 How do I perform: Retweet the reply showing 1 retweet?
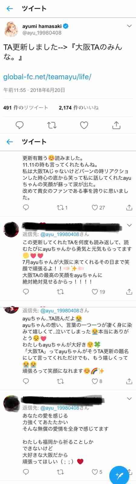(x=62, y=208)
